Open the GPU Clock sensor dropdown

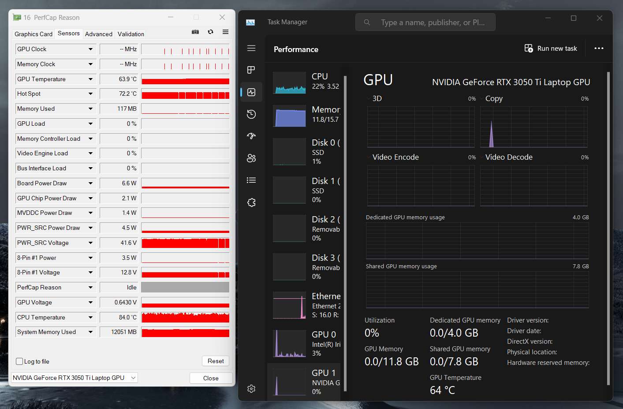coord(90,49)
